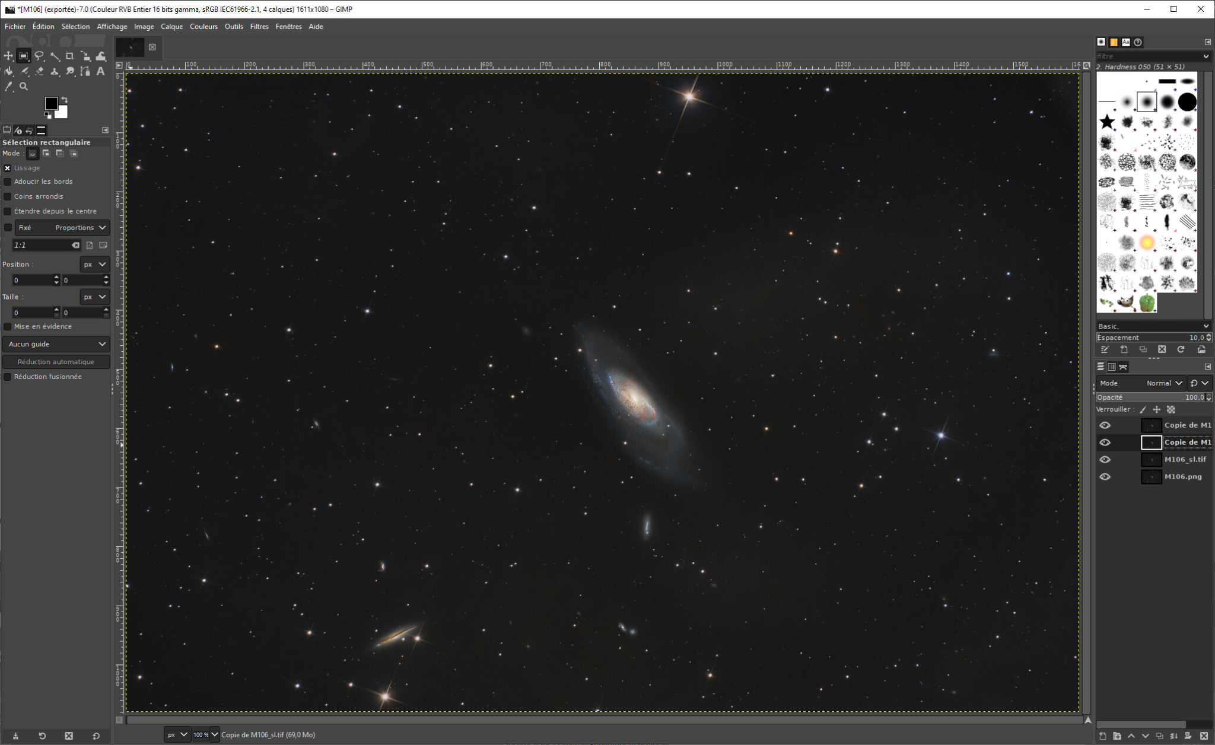This screenshot has width=1215, height=745.
Task: Refresh the brushes list
Action: (1181, 349)
